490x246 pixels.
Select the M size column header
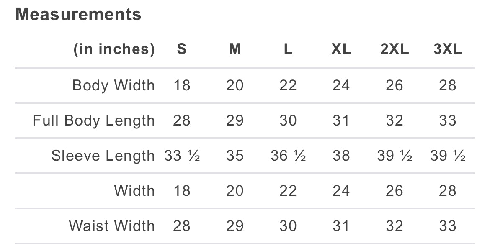click(235, 49)
